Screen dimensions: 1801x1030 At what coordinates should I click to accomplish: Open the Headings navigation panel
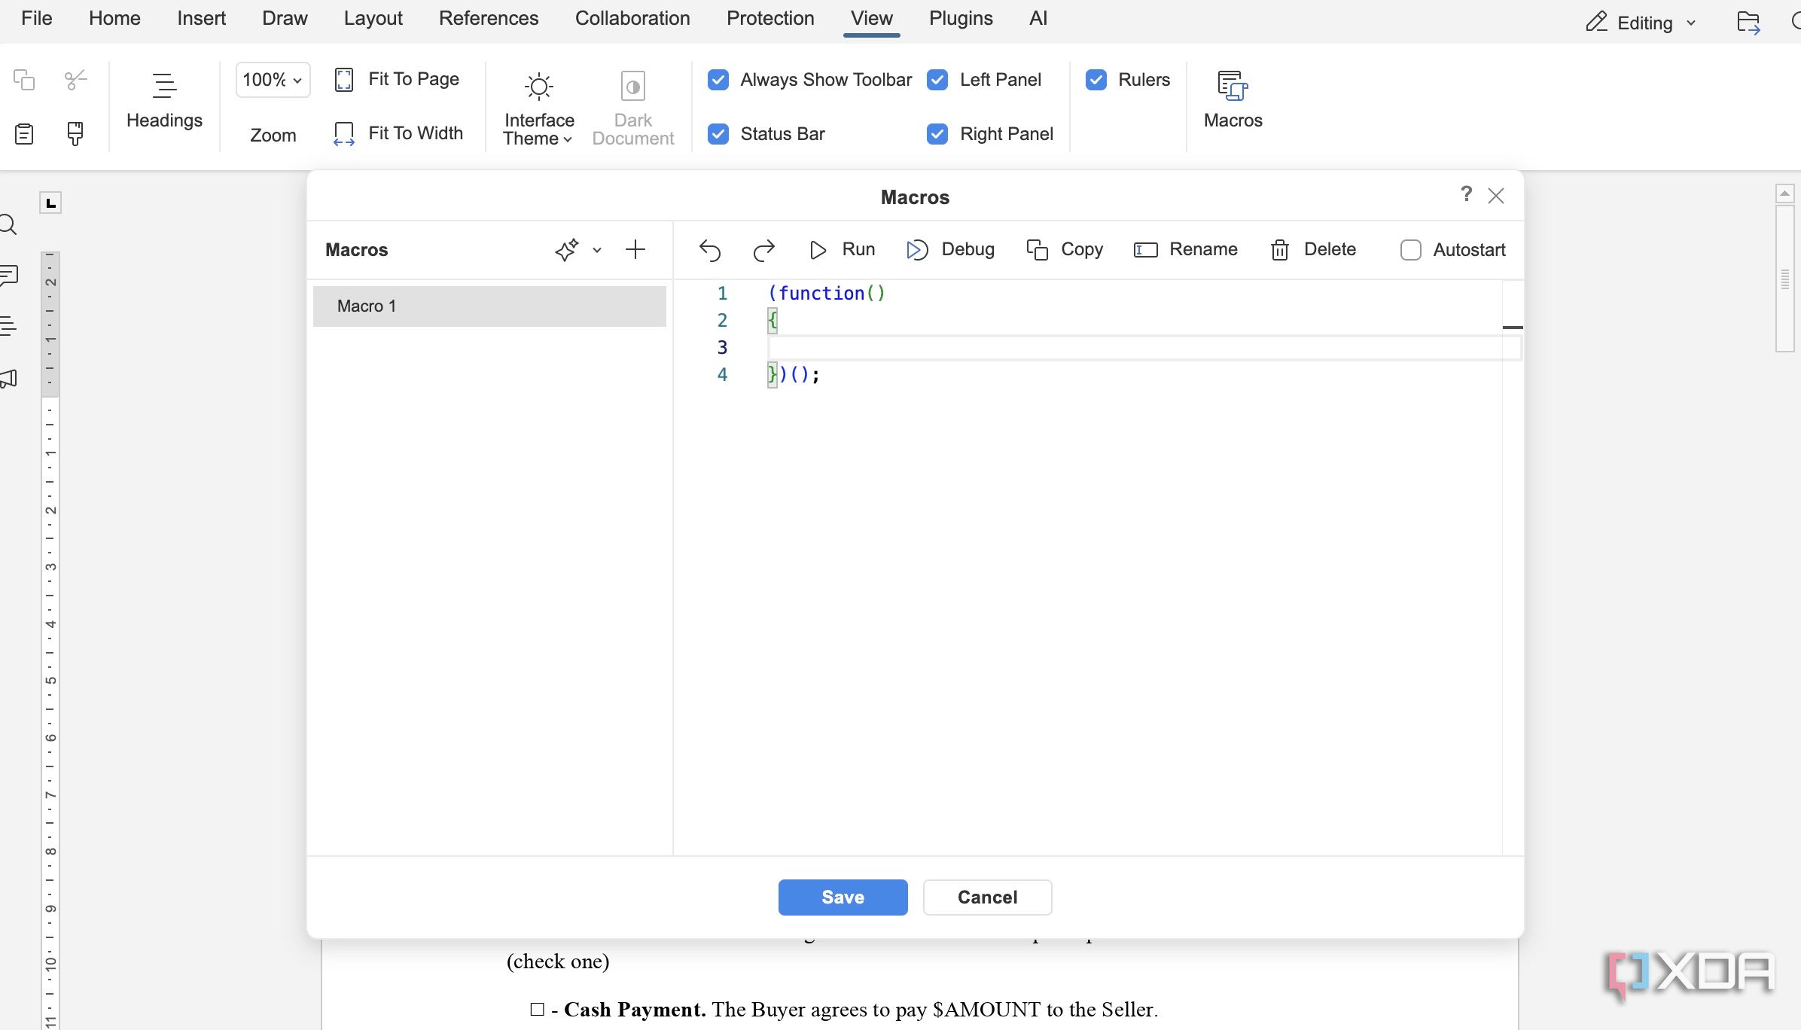pyautogui.click(x=164, y=101)
